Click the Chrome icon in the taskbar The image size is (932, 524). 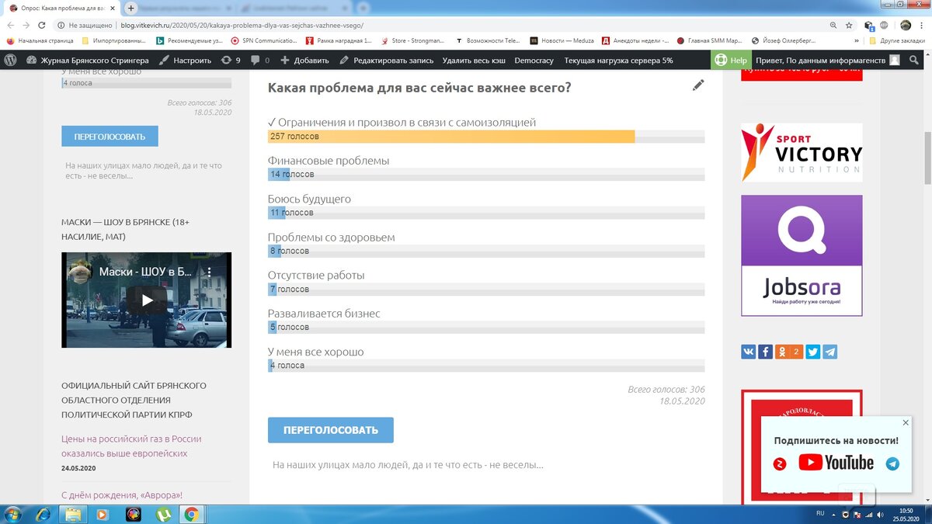point(192,514)
